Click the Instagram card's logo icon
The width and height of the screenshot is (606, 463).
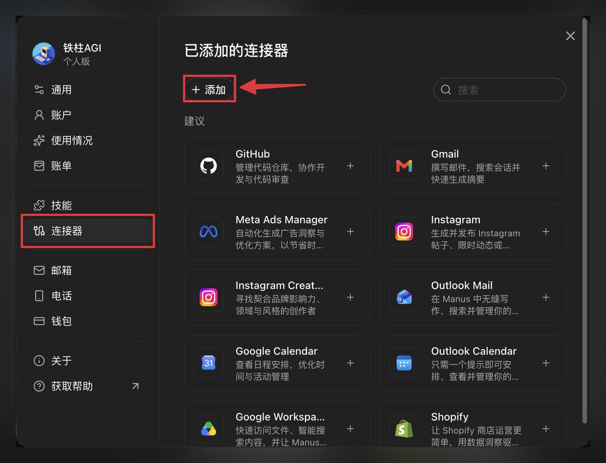click(x=404, y=231)
